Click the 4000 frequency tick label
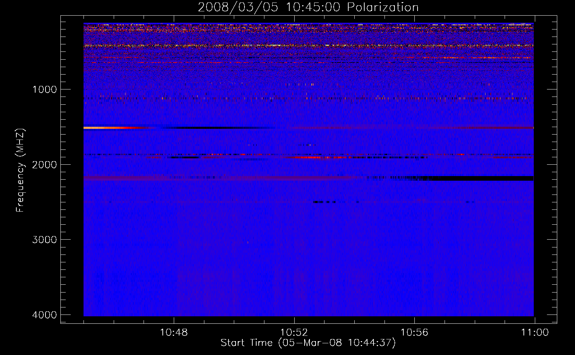The image size is (575, 355). (44, 315)
